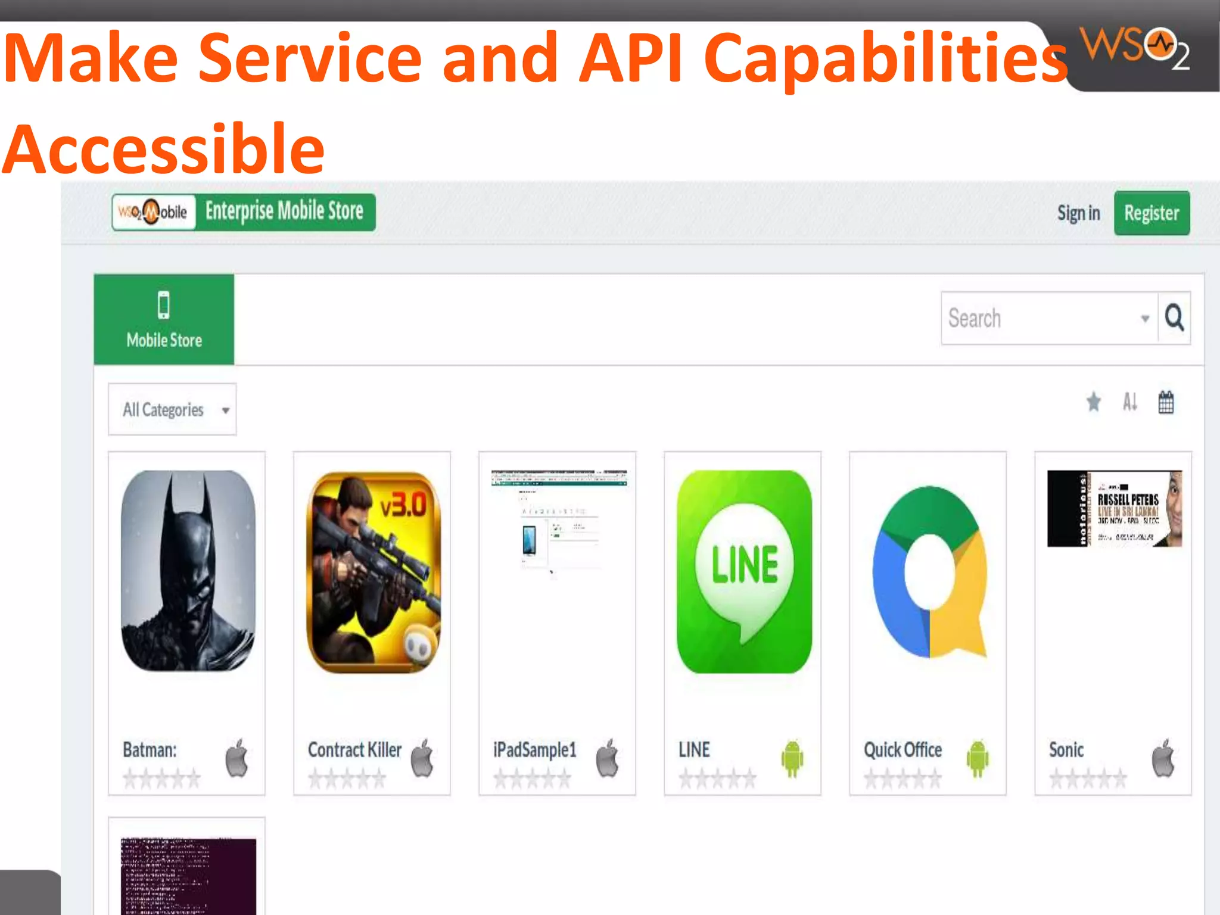Open the Sonic app banner thumbnail
Viewport: 1220px width, 915px height.
tap(1115, 508)
